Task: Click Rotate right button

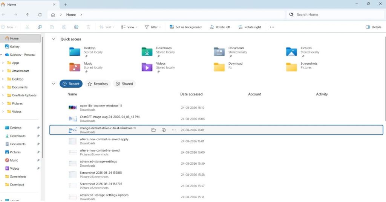Action: 250,27
